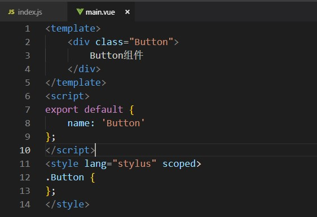Click the closing brace }; on line 9

pos(51,137)
